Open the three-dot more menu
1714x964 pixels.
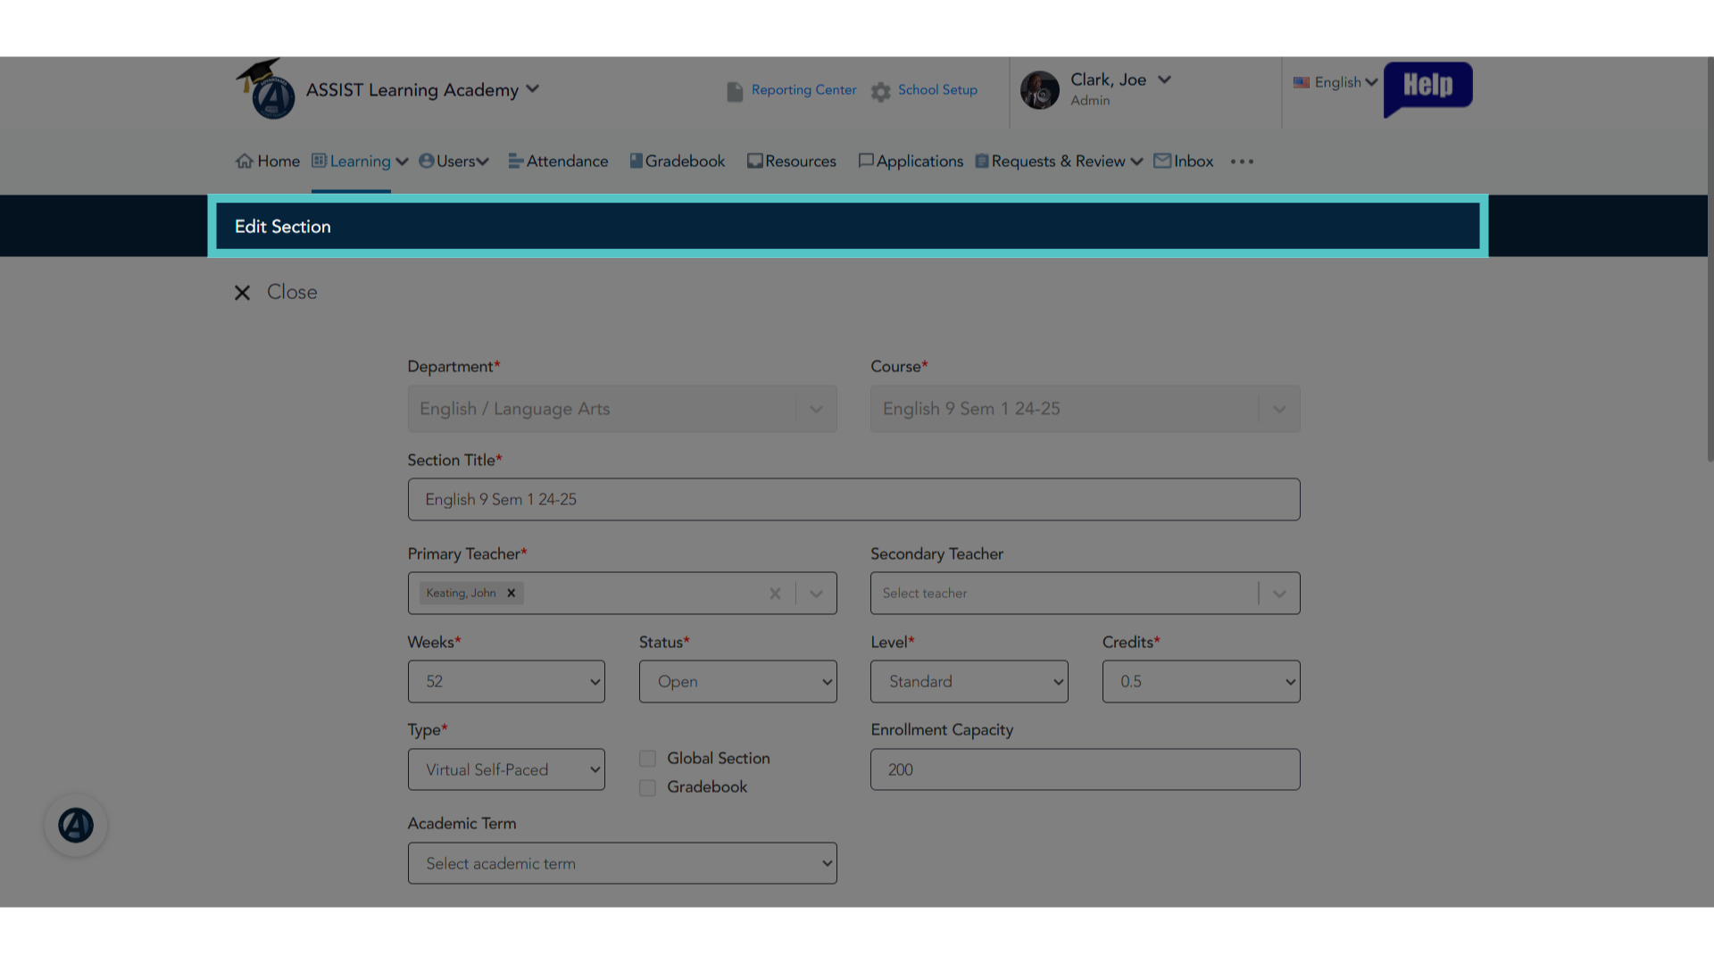tap(1242, 162)
